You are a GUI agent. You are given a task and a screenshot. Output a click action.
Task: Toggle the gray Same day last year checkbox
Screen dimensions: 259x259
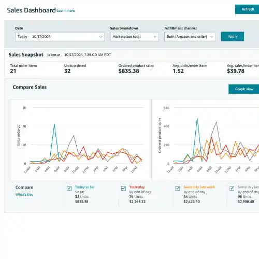(x=232, y=188)
